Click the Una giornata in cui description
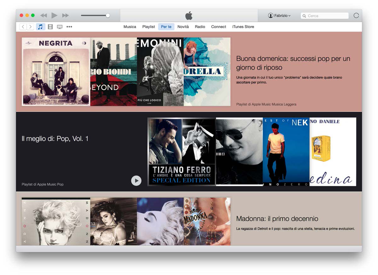This screenshot has height=275, width=378. click(x=289, y=80)
